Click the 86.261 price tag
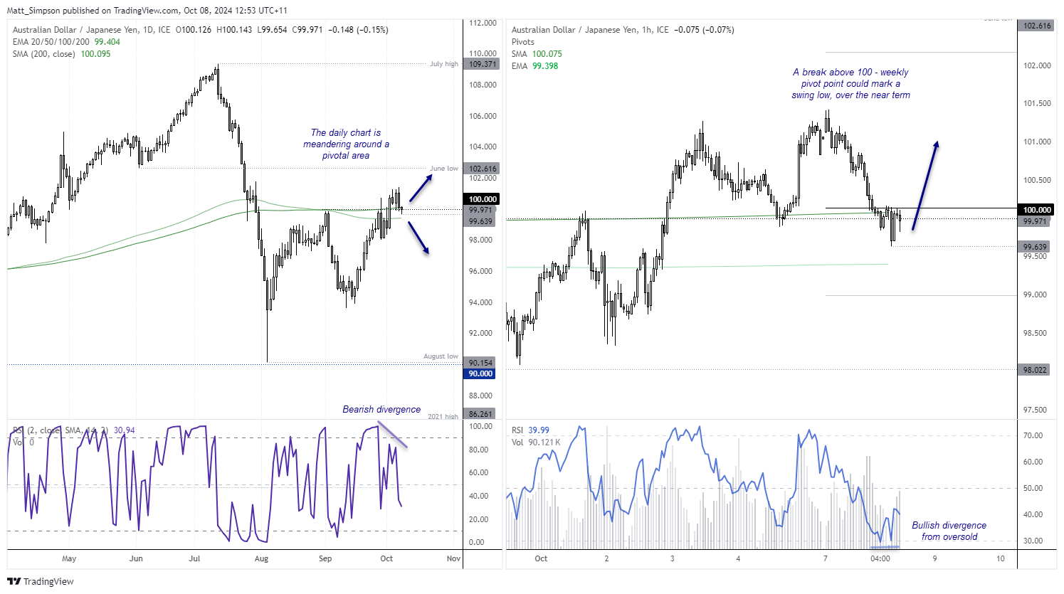Image resolution: width=1064 pixels, height=594 pixels. [481, 414]
